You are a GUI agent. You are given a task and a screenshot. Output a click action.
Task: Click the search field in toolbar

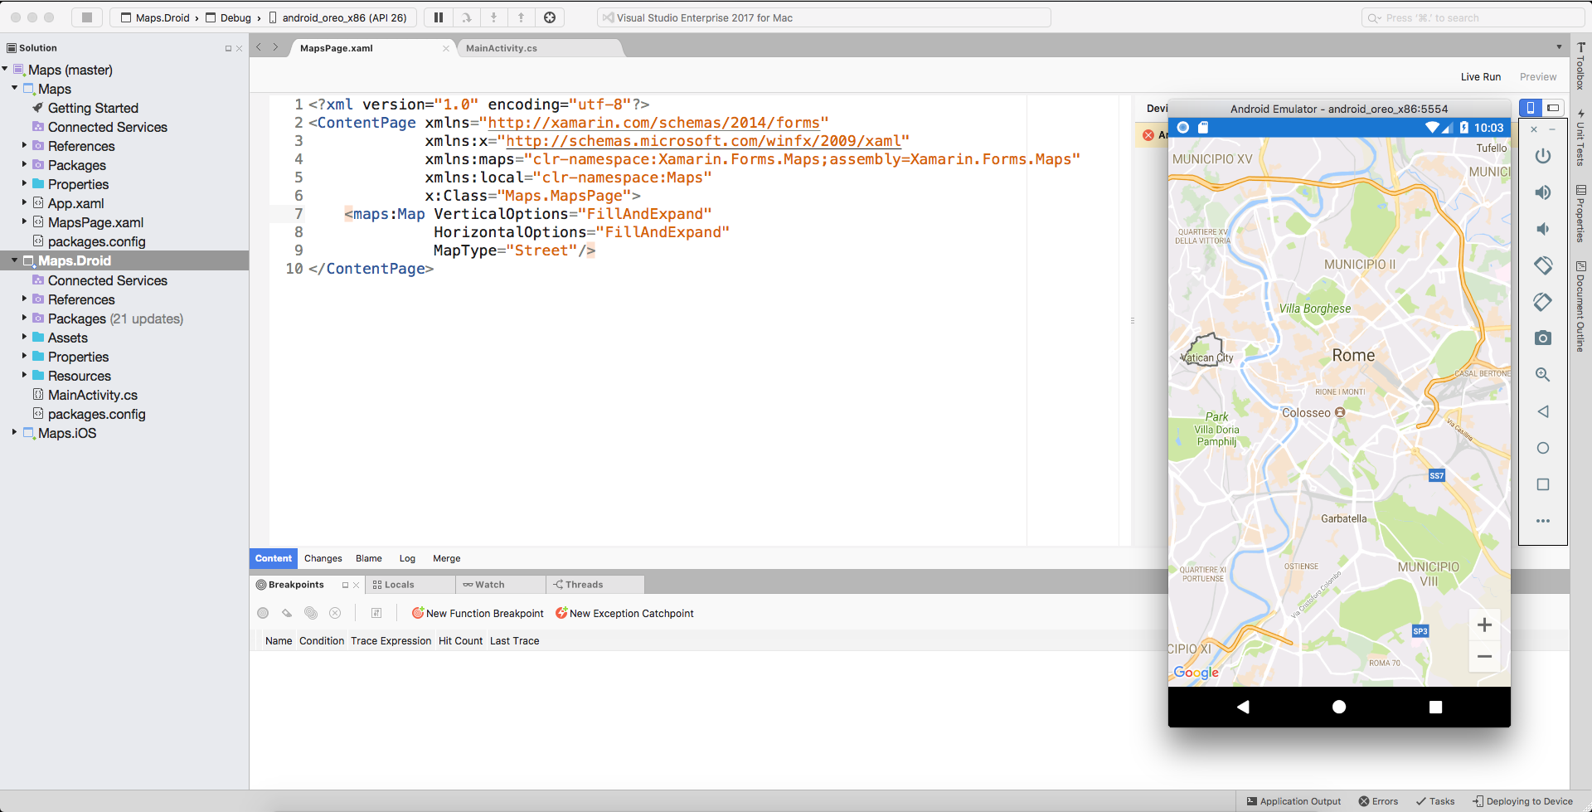pos(1473,17)
